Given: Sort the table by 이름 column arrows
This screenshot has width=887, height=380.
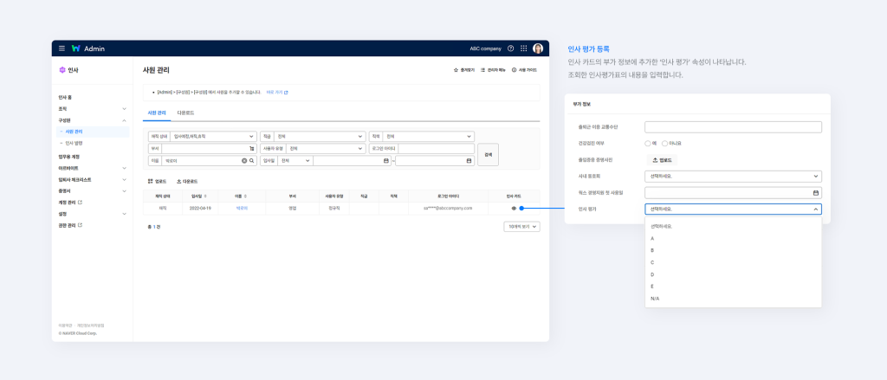Looking at the screenshot, I should click(246, 196).
